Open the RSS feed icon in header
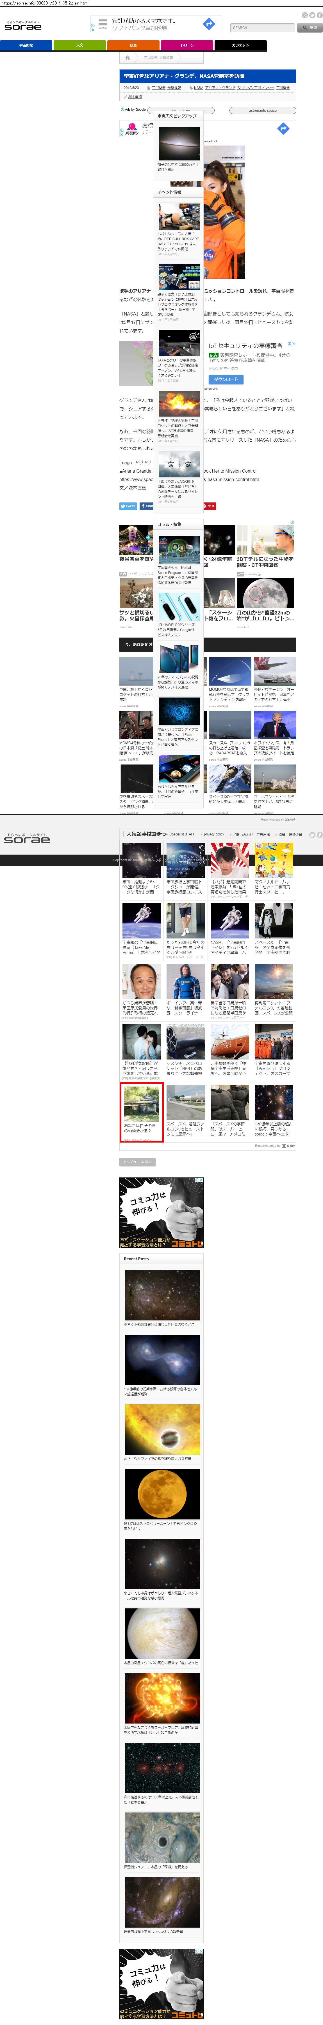This screenshot has height=2025, width=323. 305,15
